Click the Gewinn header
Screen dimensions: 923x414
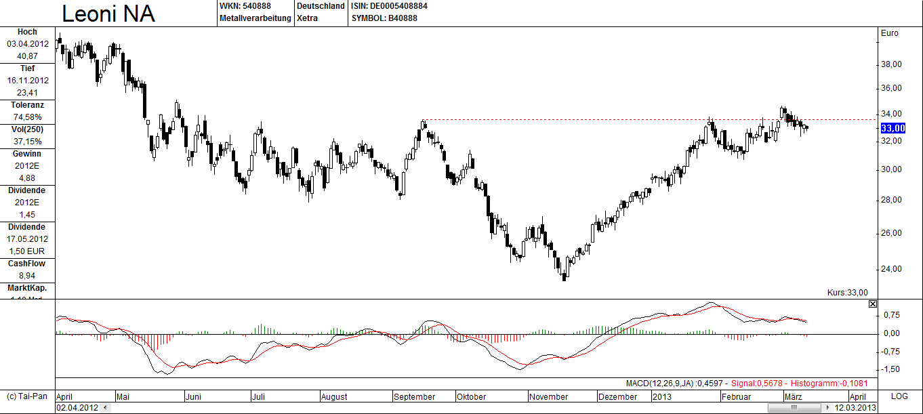(x=28, y=154)
